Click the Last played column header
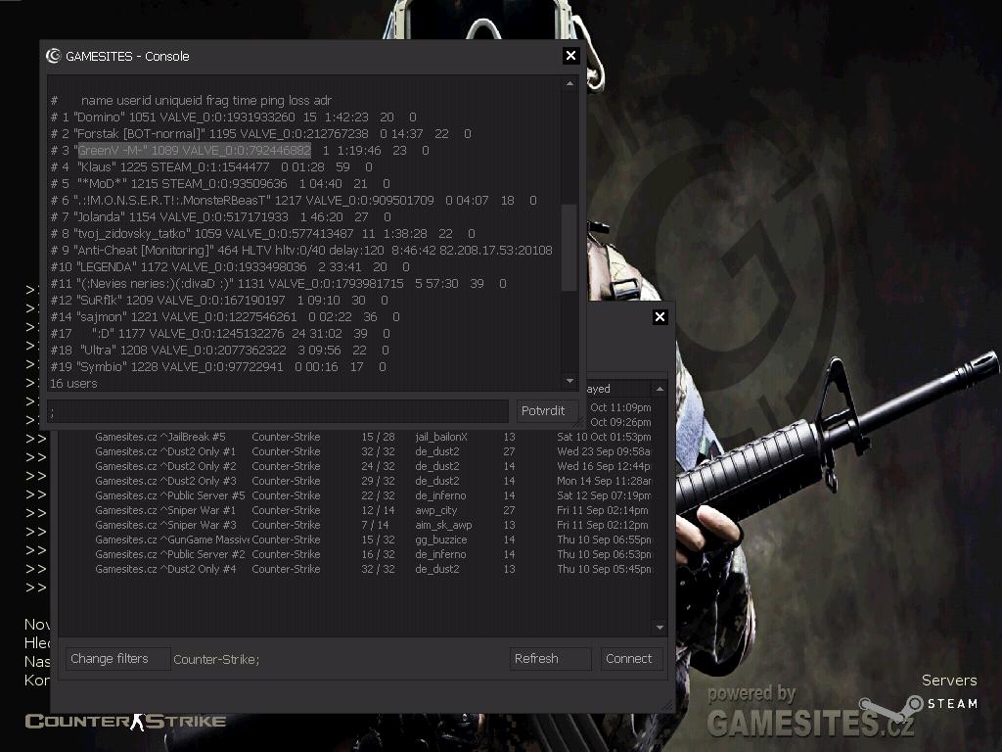Image resolution: width=1002 pixels, height=752 pixels. pyautogui.click(x=618, y=389)
